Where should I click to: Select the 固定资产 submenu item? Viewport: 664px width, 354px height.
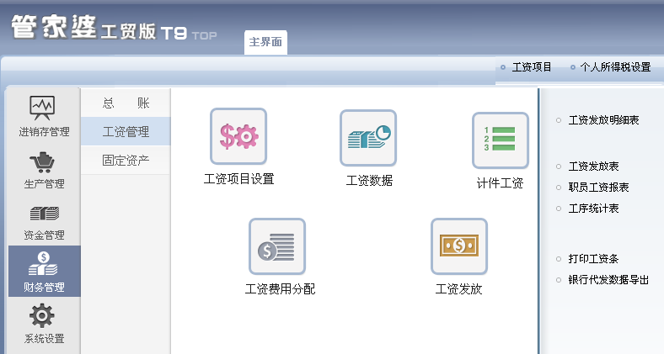[x=126, y=161]
